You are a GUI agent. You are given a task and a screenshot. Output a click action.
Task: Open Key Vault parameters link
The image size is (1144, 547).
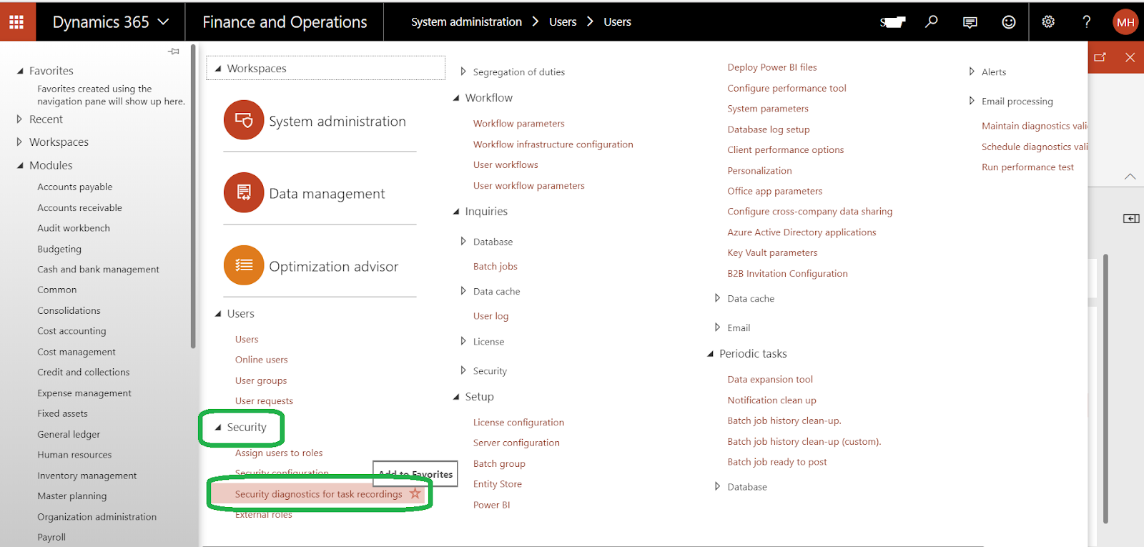click(x=772, y=252)
